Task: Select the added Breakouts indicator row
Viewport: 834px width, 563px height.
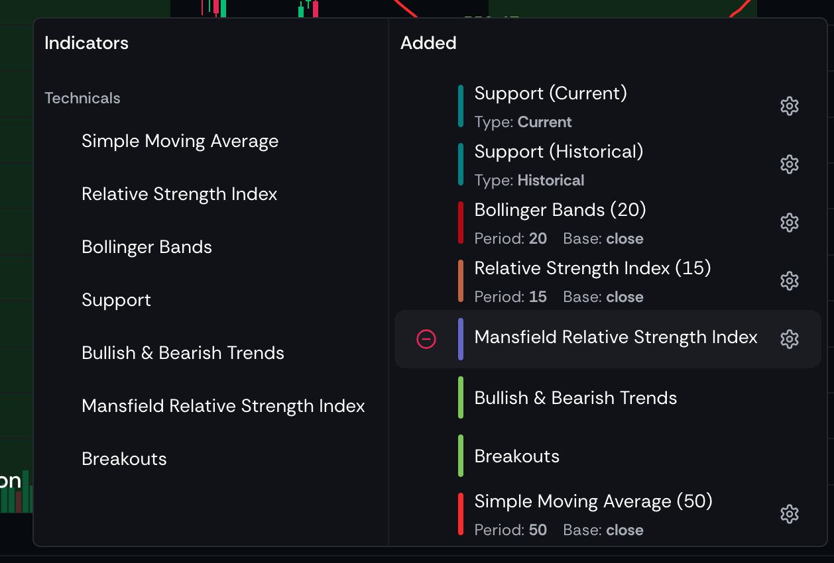Action: [608, 456]
